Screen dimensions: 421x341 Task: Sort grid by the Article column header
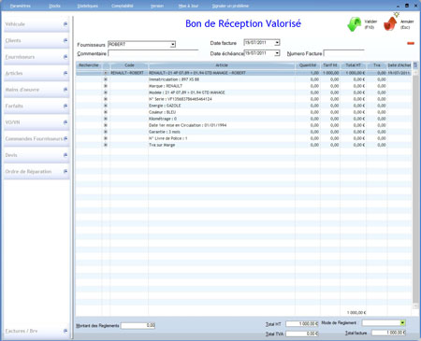click(222, 65)
